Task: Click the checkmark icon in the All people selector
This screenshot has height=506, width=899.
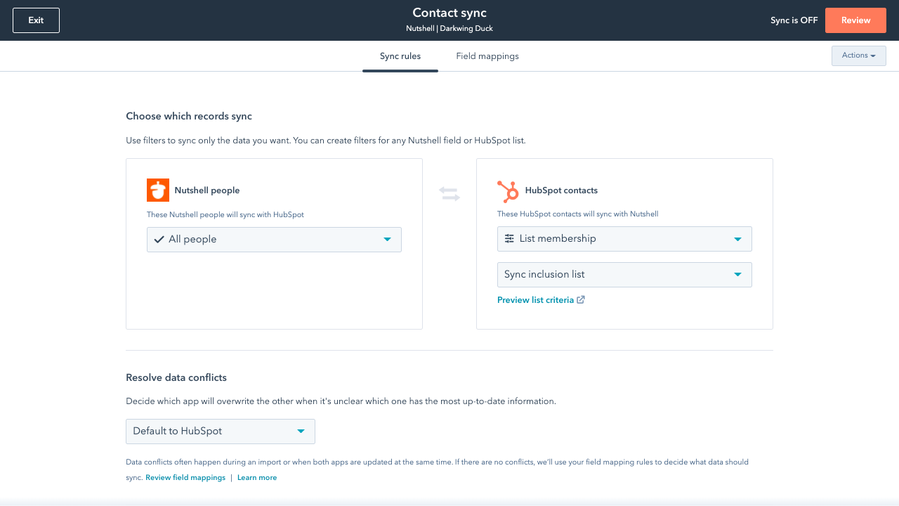Action: [x=158, y=239]
